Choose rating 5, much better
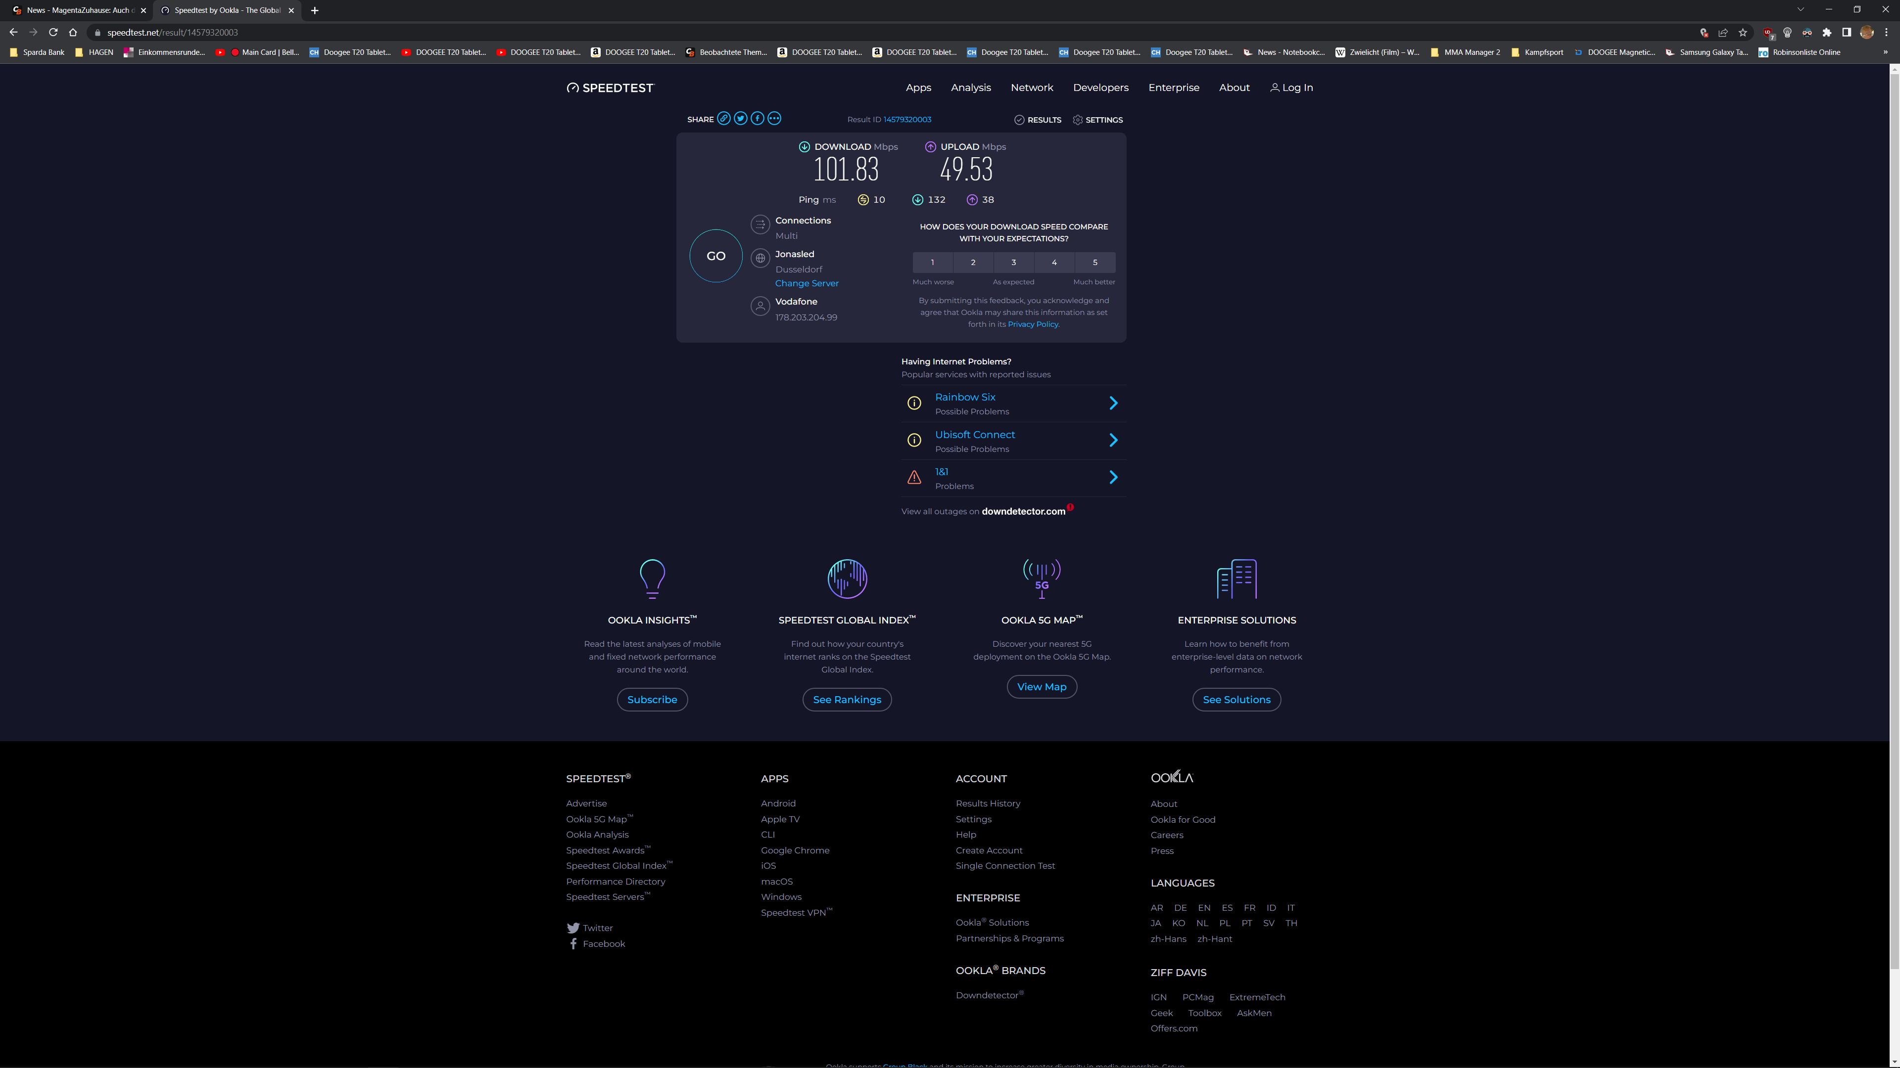This screenshot has width=1900, height=1068. (1094, 263)
